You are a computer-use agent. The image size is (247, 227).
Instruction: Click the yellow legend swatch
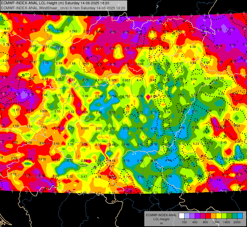point(219,216)
